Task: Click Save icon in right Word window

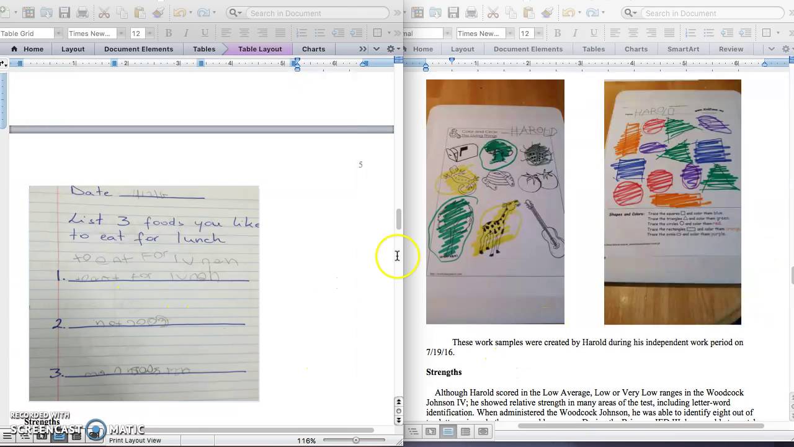Action: click(x=453, y=12)
